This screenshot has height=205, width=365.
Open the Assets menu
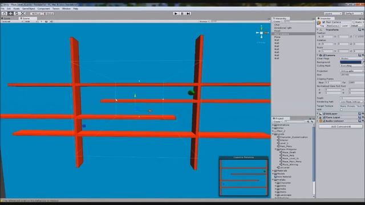pyautogui.click(x=17, y=9)
